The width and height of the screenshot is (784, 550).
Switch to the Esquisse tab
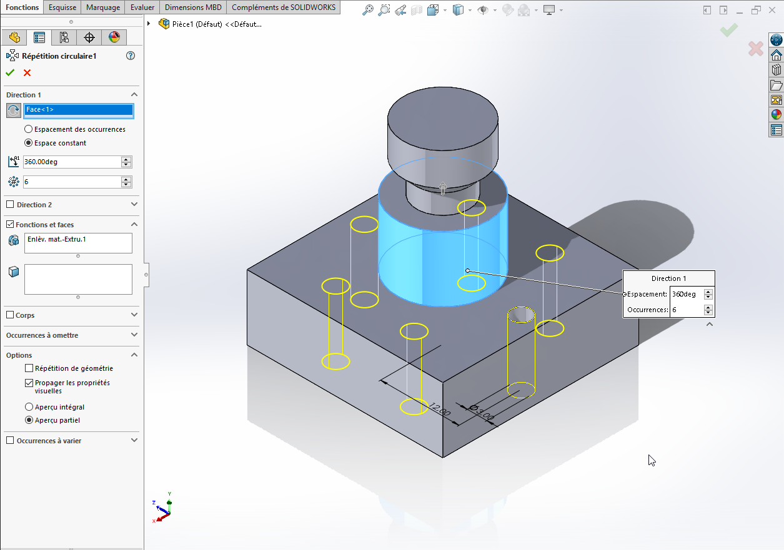point(62,7)
